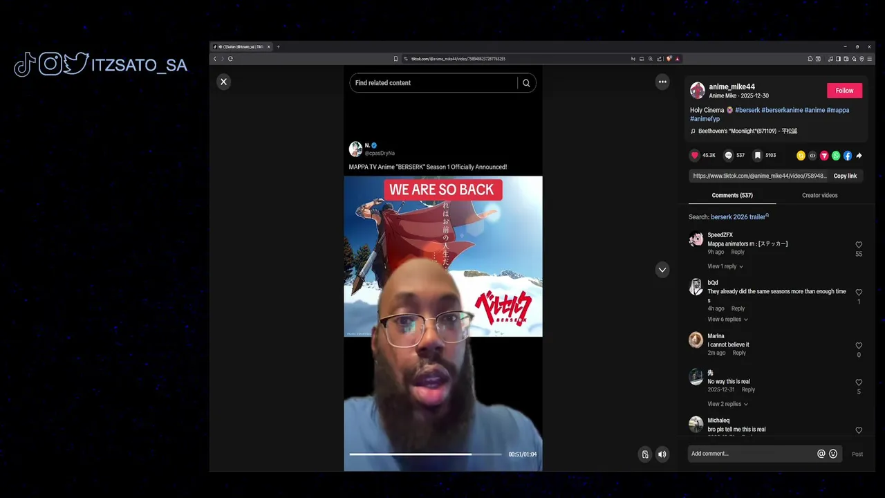Open SpeedZFX's profile avatar
The width and height of the screenshot is (885, 498).
696,240
